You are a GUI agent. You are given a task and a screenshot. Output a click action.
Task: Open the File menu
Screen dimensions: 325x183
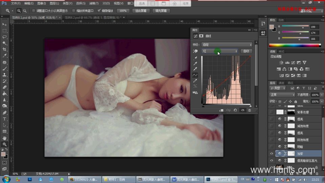[16, 3]
